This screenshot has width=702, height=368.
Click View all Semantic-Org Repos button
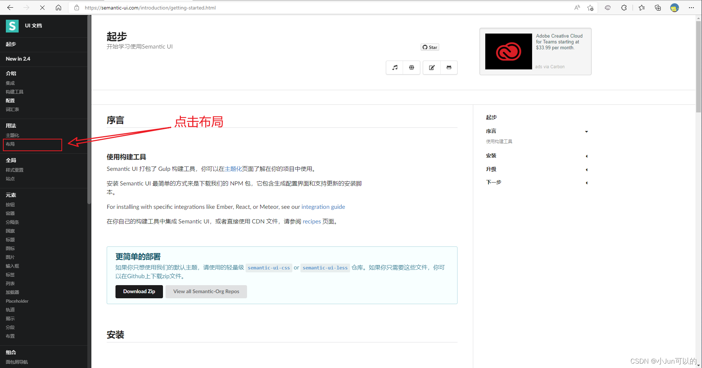[206, 292]
